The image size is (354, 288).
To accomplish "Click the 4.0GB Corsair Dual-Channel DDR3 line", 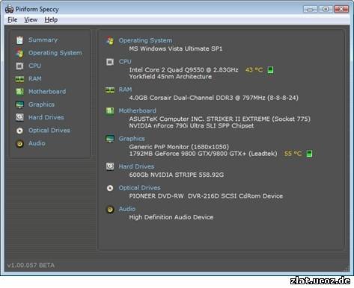I will pos(214,98).
